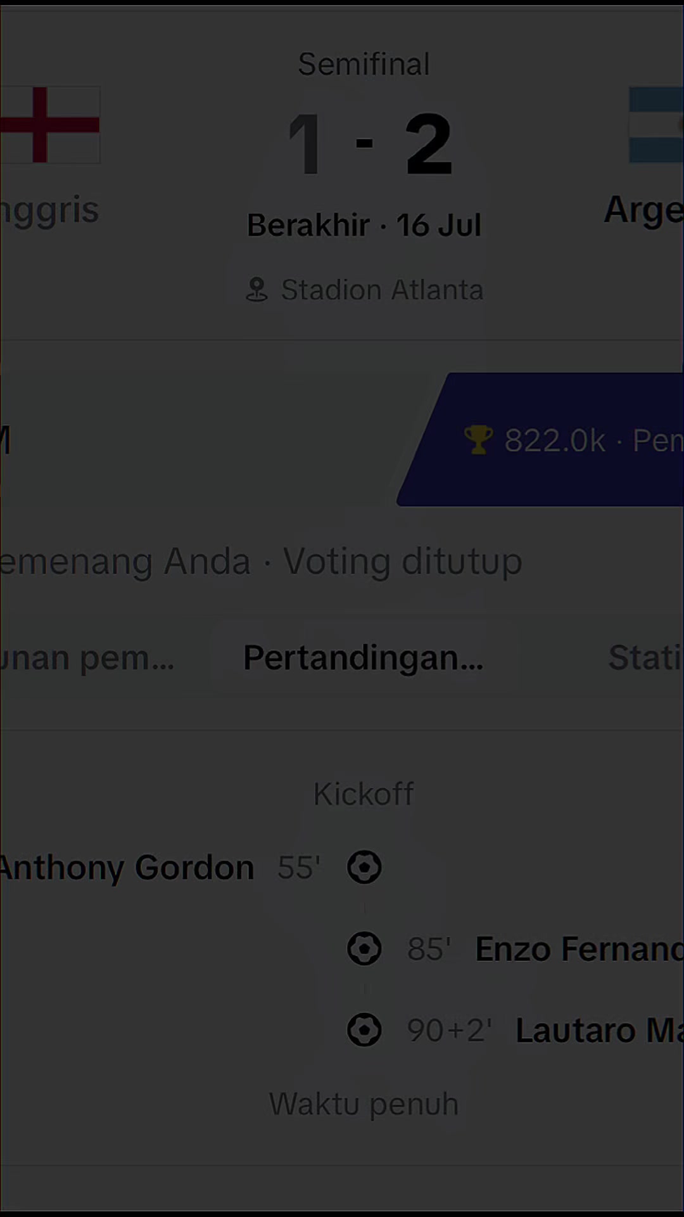684x1217 pixels.
Task: Tap the stadium location pin icon
Action: pyautogui.click(x=256, y=290)
